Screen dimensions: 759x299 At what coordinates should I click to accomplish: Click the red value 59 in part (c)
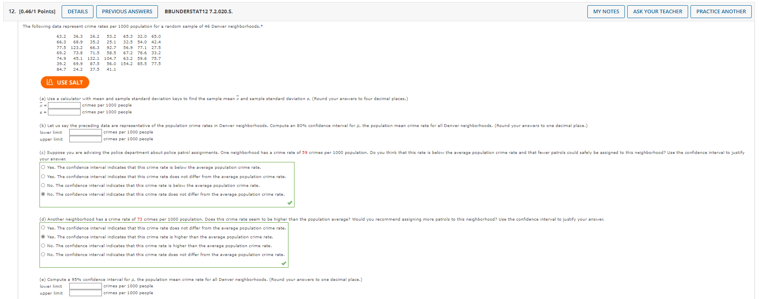click(305, 153)
